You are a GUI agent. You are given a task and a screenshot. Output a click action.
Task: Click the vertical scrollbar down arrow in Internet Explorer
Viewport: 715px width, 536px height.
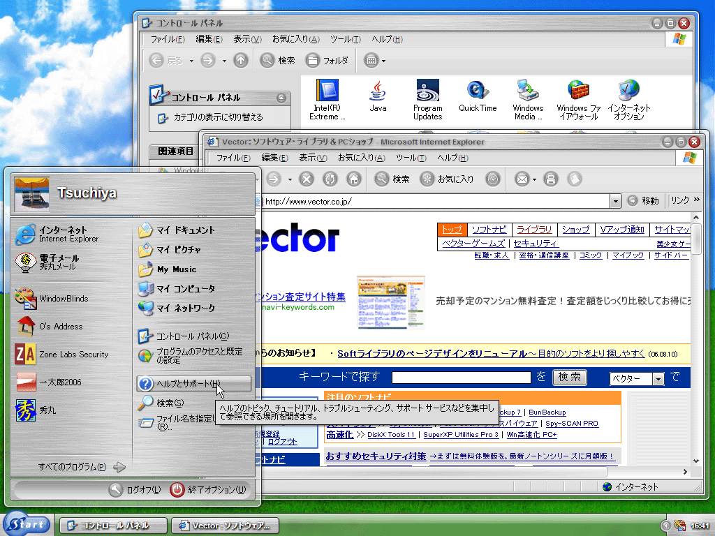[x=696, y=461]
